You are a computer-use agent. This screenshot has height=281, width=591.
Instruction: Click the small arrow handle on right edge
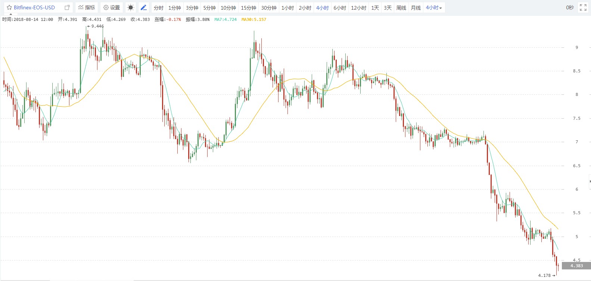point(590,181)
